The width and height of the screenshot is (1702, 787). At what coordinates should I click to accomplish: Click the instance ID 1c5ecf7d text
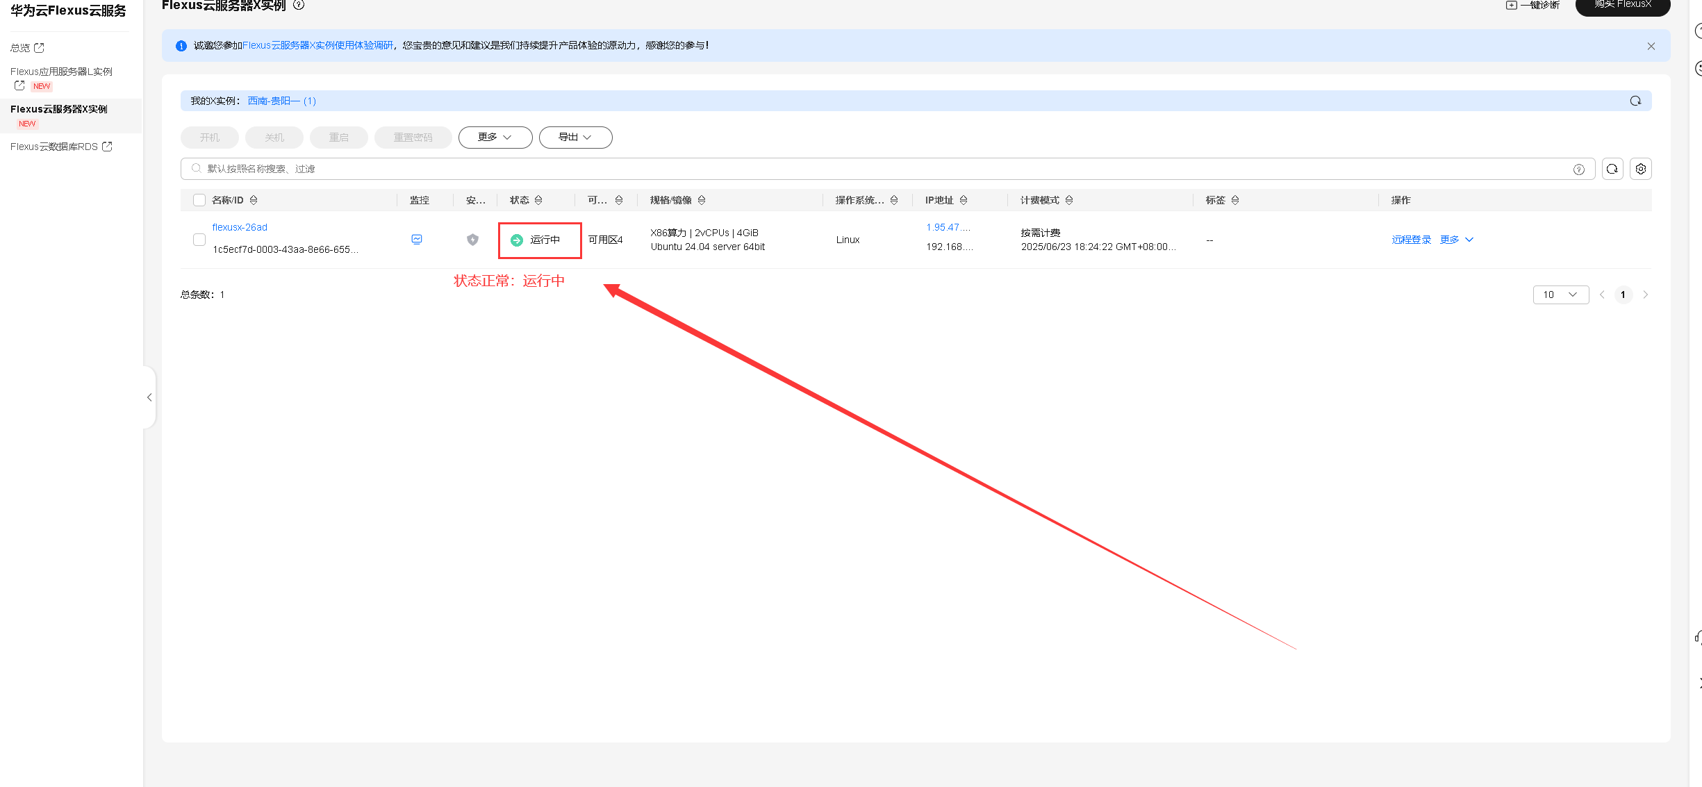pos(286,249)
